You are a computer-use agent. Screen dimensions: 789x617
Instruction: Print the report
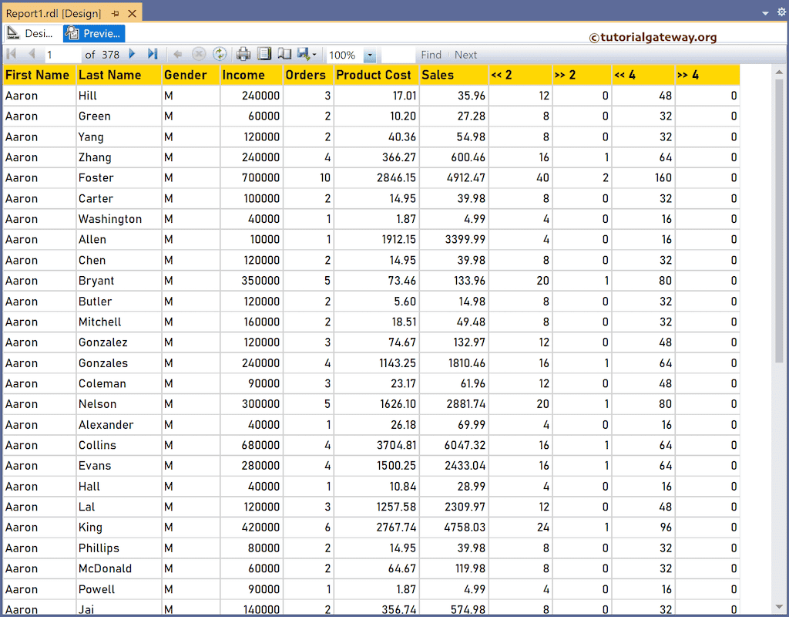(x=242, y=54)
